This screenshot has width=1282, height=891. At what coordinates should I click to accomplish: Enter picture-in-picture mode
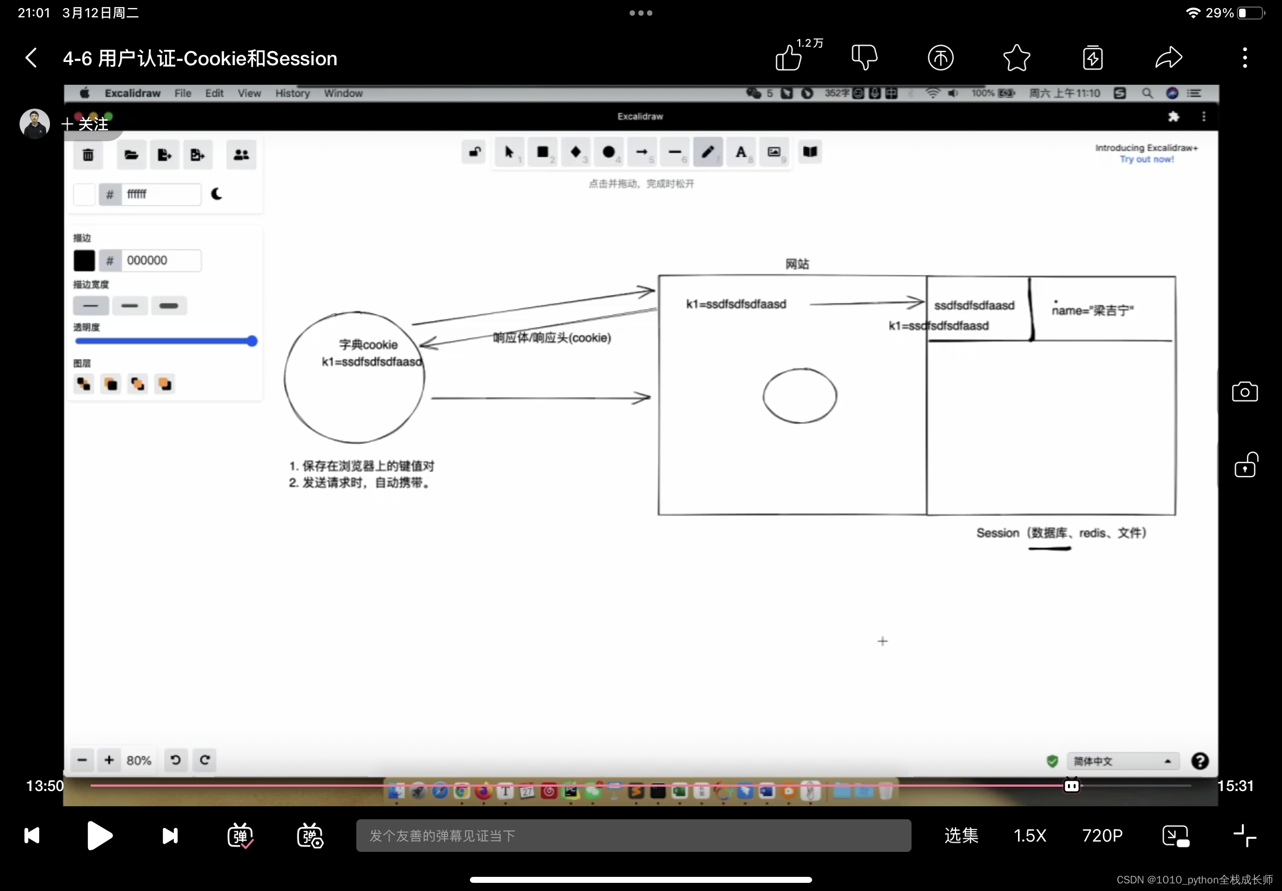[1176, 835]
